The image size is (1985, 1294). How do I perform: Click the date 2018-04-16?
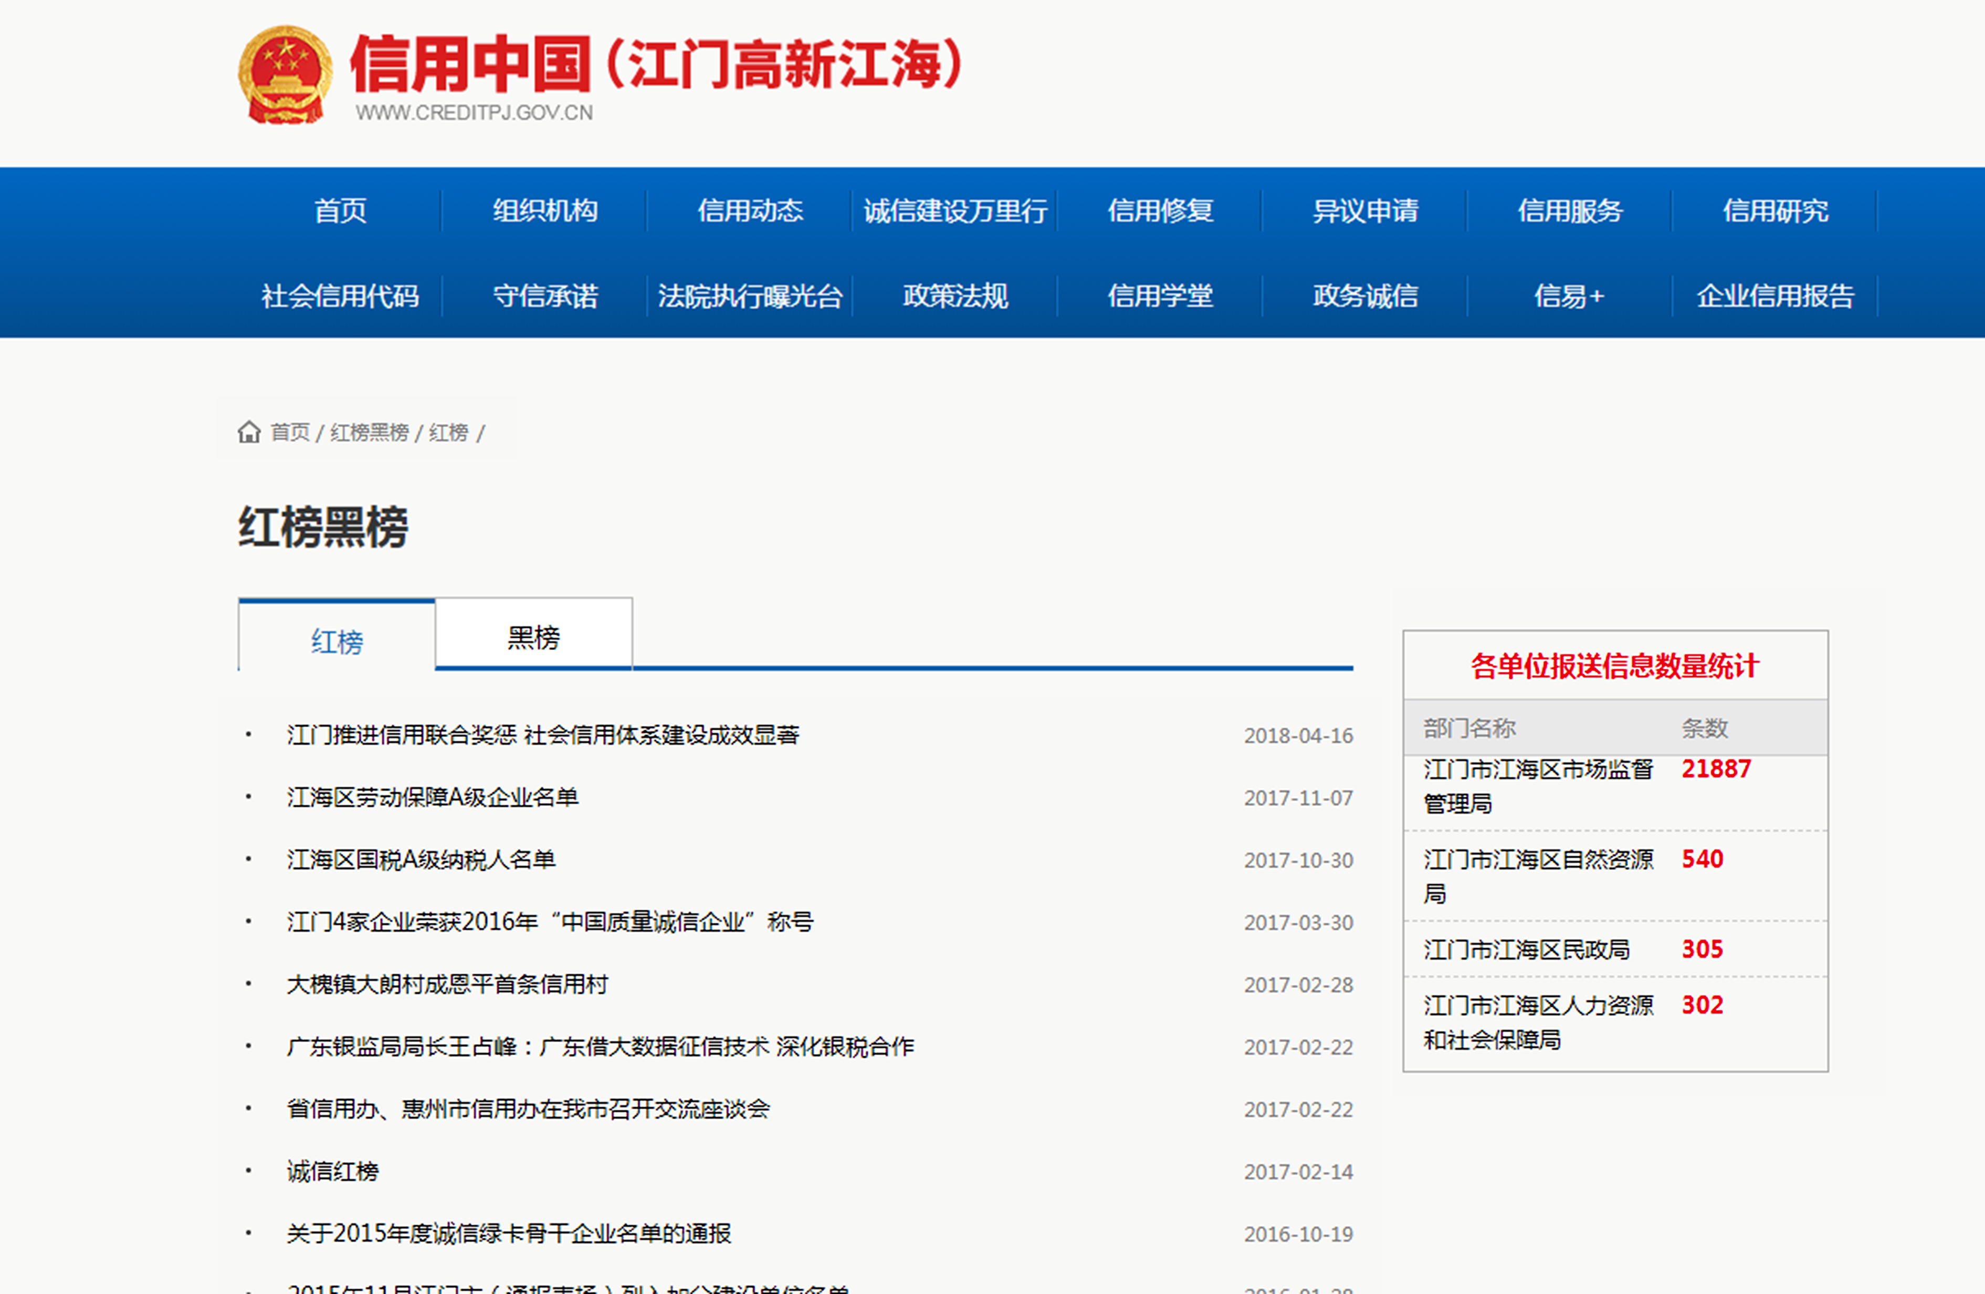click(x=1299, y=735)
